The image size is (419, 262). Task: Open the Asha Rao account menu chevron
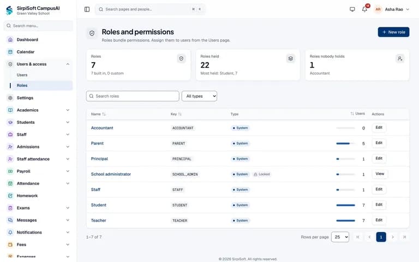408,9
